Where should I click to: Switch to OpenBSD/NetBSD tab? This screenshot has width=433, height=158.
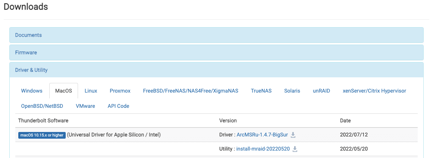click(42, 106)
